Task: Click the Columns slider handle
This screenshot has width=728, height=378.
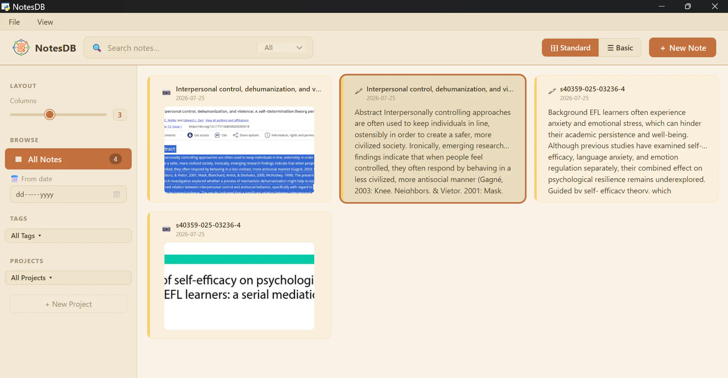Action: coord(50,114)
